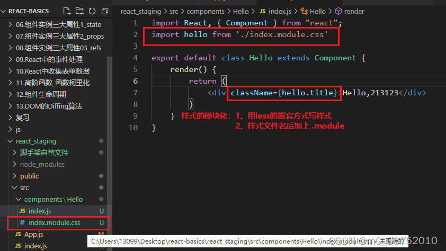Open App.js in the src folder
446x251 pixels.
pos(33,234)
